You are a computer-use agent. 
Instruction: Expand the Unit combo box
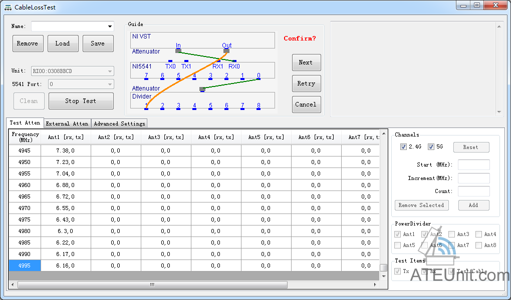[x=110, y=71]
